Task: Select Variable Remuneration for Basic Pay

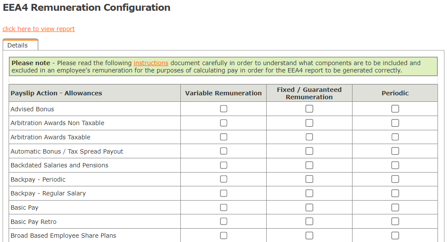Action: click(223, 207)
